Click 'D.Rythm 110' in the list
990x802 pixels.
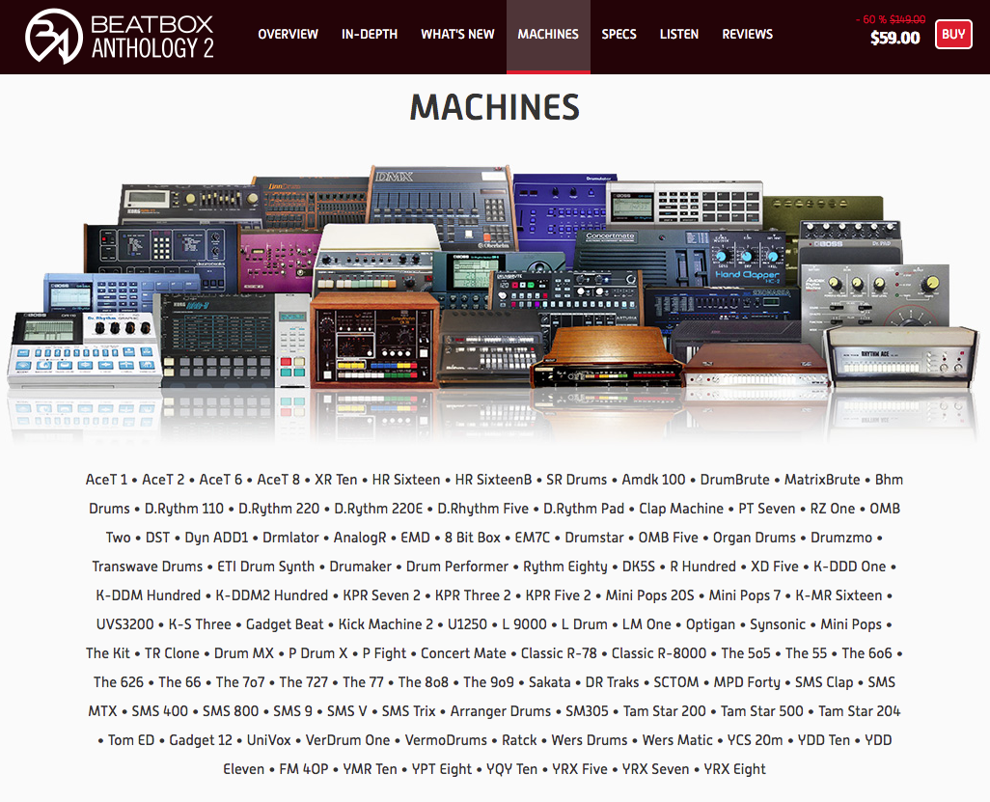click(184, 509)
